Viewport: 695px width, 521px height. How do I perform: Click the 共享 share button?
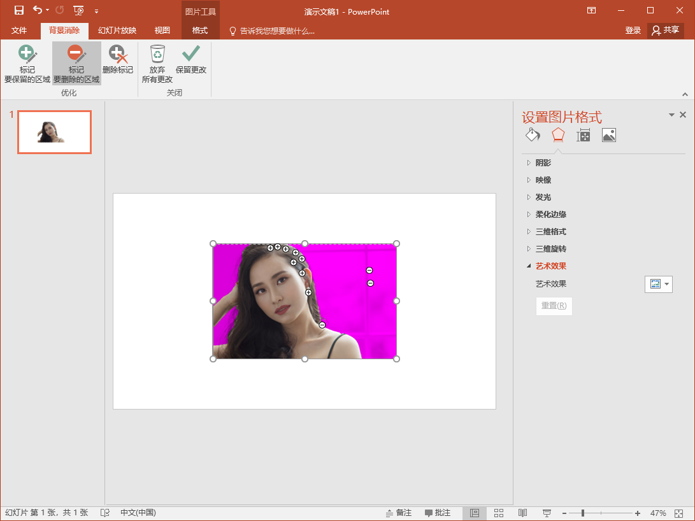click(x=665, y=30)
